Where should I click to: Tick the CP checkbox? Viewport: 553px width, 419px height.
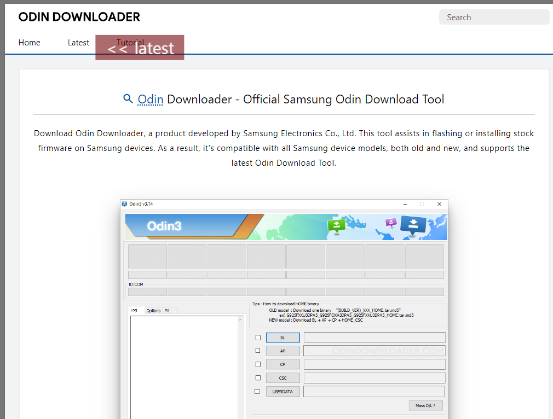258,364
